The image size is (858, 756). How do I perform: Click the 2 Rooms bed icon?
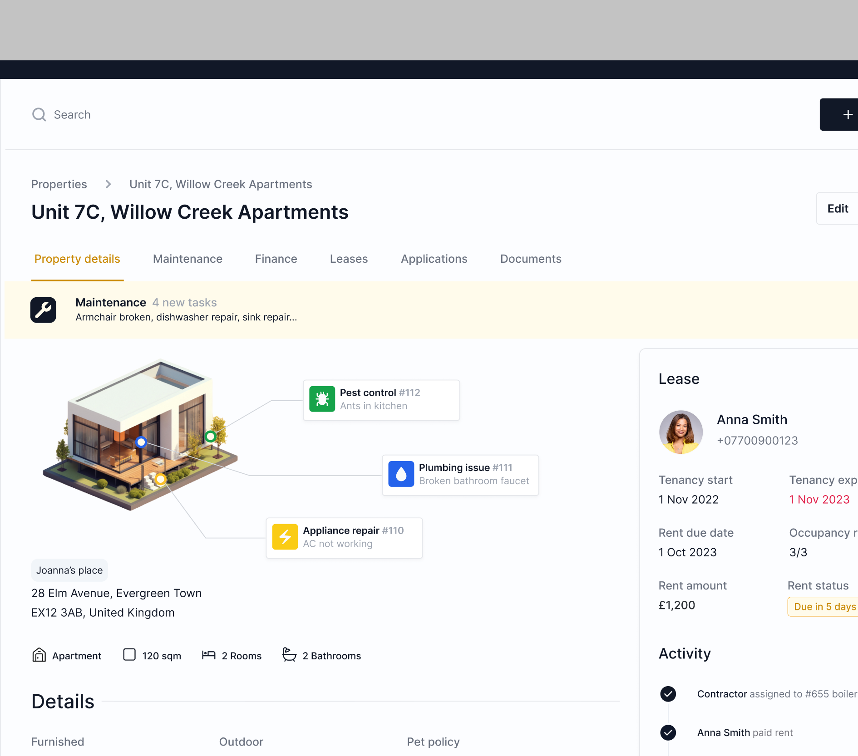point(209,655)
